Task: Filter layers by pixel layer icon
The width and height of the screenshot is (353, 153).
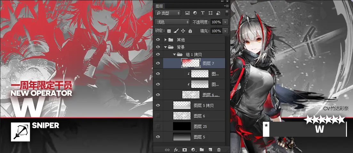Action: click(187, 13)
